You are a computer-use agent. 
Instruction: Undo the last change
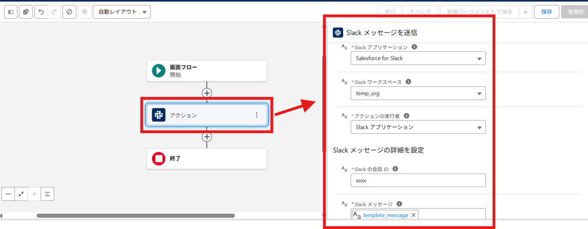coord(41,12)
